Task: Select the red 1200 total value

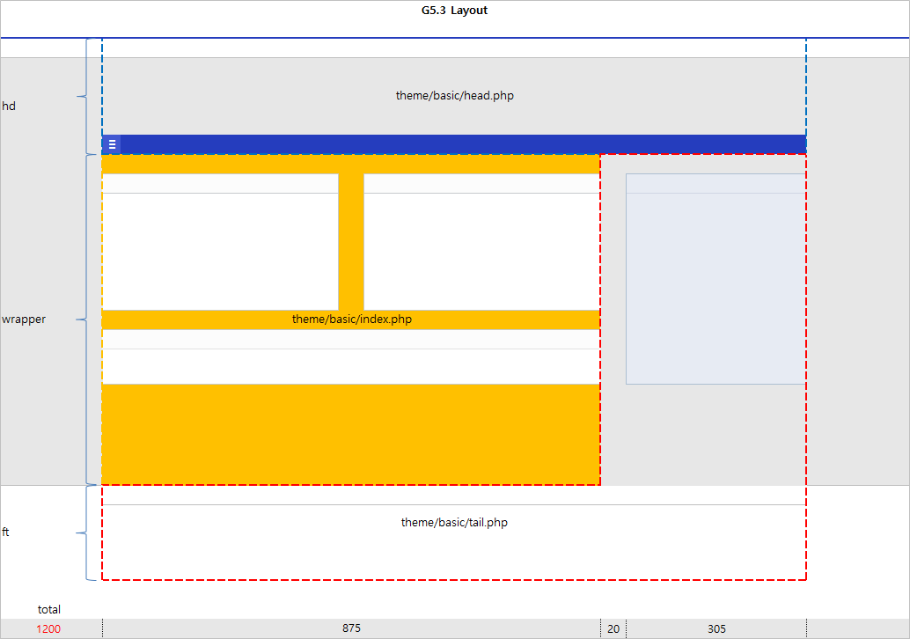Action: [x=48, y=628]
